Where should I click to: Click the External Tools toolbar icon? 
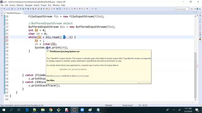(x=33, y=9)
